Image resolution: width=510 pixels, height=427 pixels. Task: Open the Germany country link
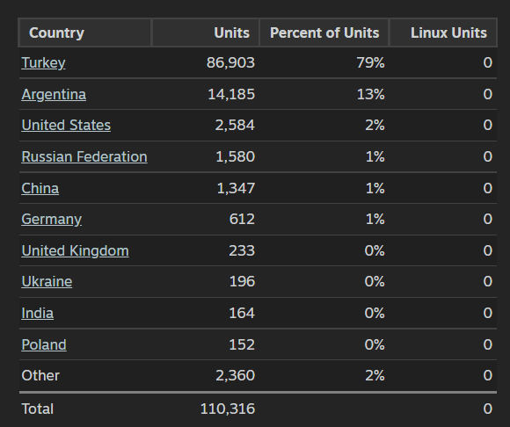pyautogui.click(x=51, y=220)
